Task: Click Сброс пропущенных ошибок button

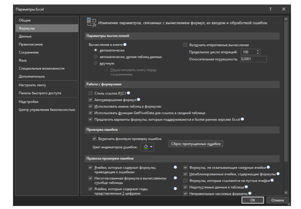Action: click(x=196, y=144)
